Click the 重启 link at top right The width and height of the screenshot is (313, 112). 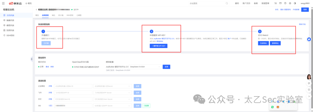(282, 10)
